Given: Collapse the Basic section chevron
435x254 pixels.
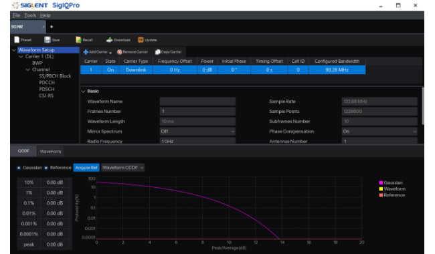Looking at the screenshot, I should [x=83, y=91].
